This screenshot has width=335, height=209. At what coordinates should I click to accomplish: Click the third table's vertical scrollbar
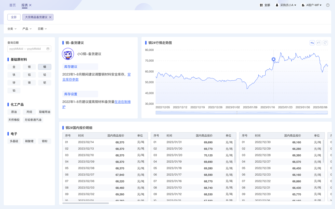pos(323,151)
